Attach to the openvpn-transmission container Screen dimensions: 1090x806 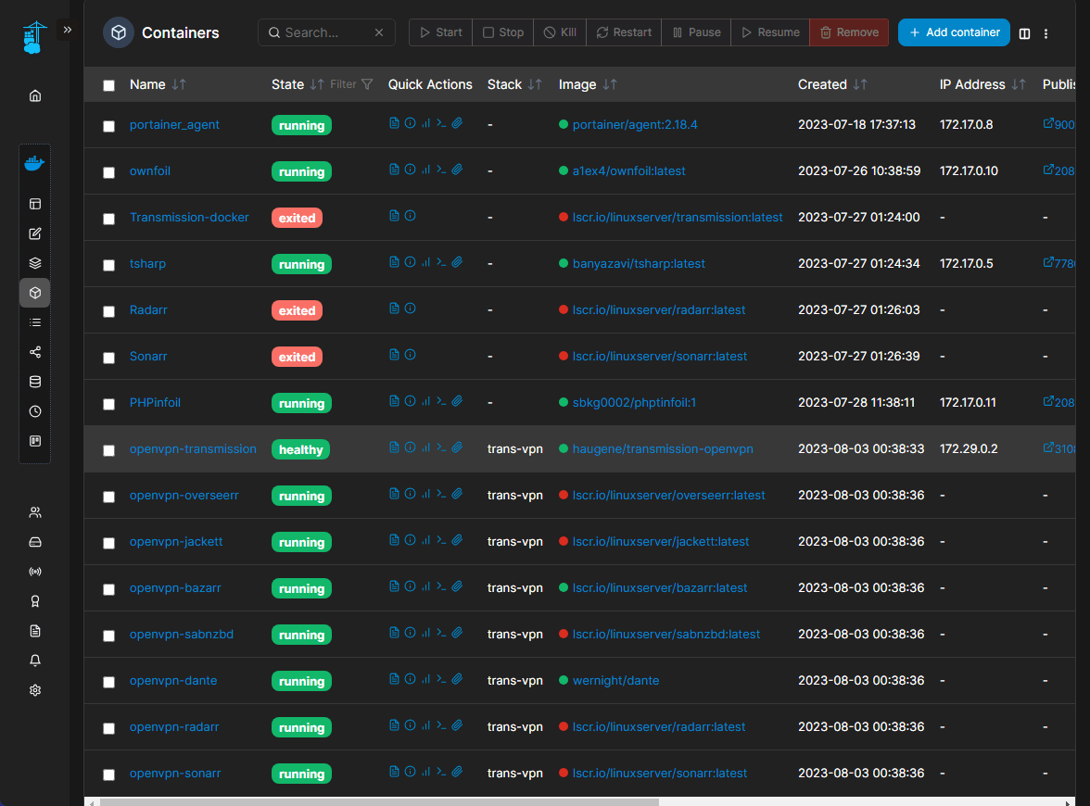458,447
